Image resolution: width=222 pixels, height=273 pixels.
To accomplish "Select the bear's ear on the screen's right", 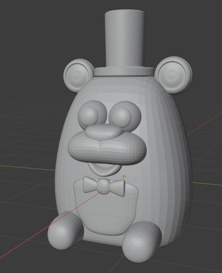I will point(174,75).
